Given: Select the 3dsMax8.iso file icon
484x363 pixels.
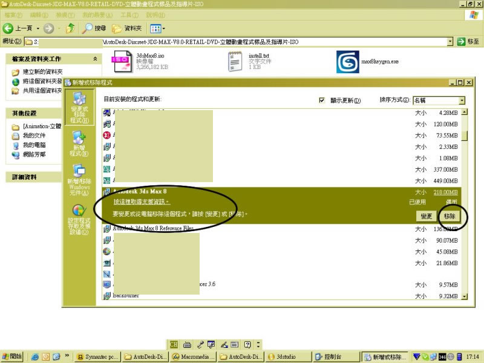Looking at the screenshot, I should tap(122, 62).
